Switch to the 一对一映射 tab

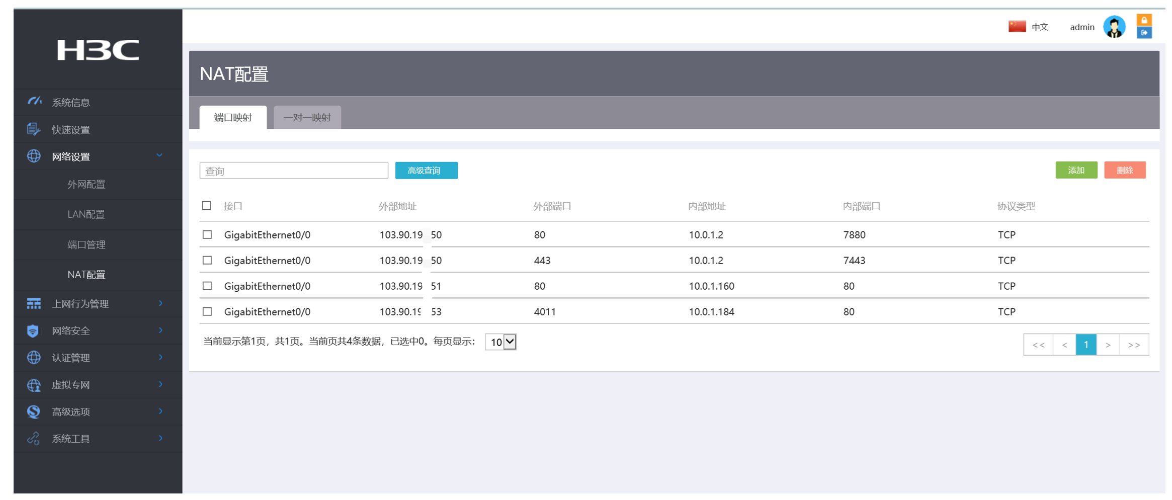point(307,118)
